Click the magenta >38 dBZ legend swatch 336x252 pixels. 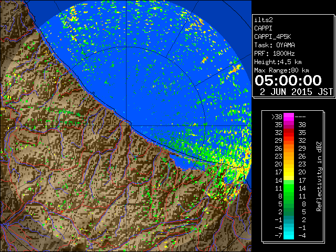(289, 117)
